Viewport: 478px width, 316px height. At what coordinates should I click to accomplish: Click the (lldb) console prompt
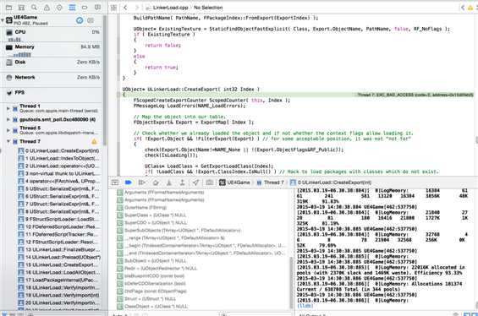[305, 306]
